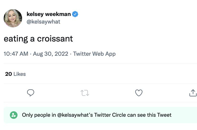Retweet using the retweet arrows icon
This screenshot has height=130, width=197.
pos(85,93)
